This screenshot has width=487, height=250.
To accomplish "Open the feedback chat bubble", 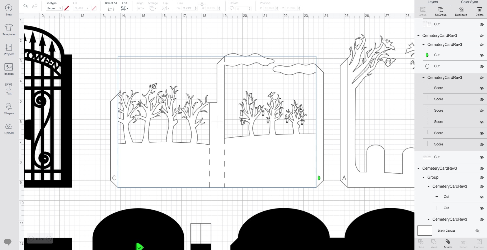I will tap(8, 242).
